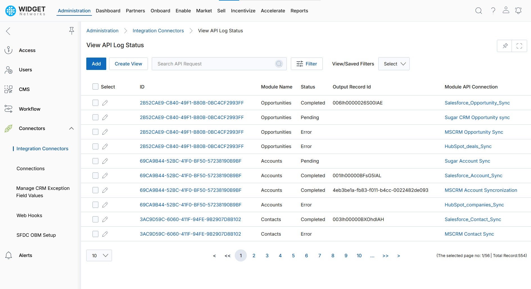Click the Connectors plug icon
Image resolution: width=531 pixels, height=289 pixels.
pos(8,128)
